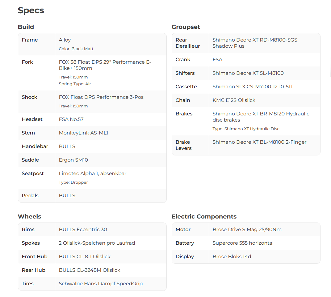Click the Schwalbe Hans Dampf SpeedGrip tires value

click(x=101, y=284)
